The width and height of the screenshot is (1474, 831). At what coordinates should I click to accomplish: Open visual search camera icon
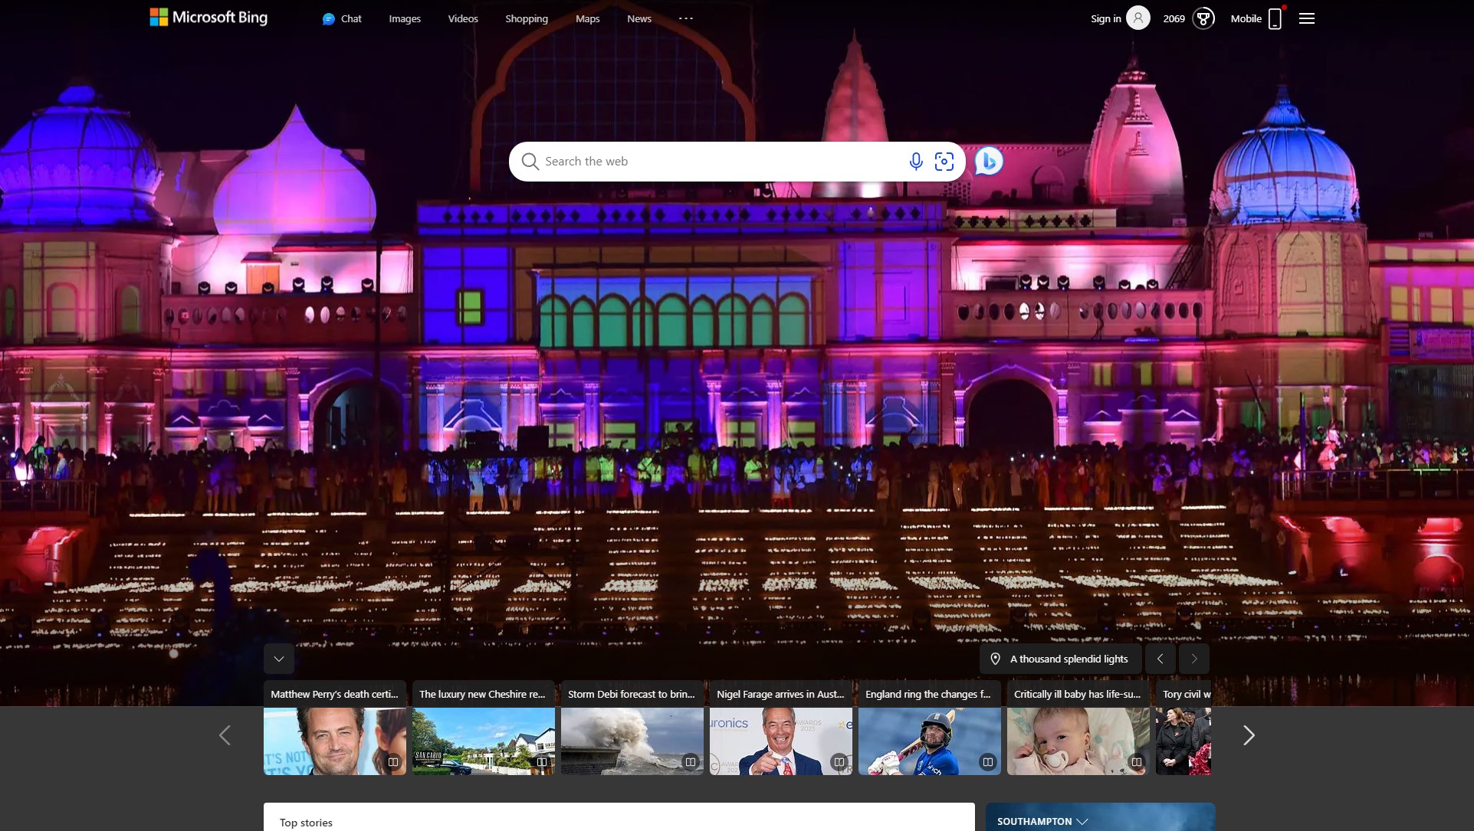(944, 162)
